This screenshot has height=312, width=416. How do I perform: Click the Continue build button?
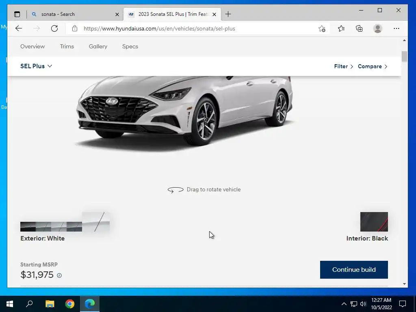pos(354,270)
